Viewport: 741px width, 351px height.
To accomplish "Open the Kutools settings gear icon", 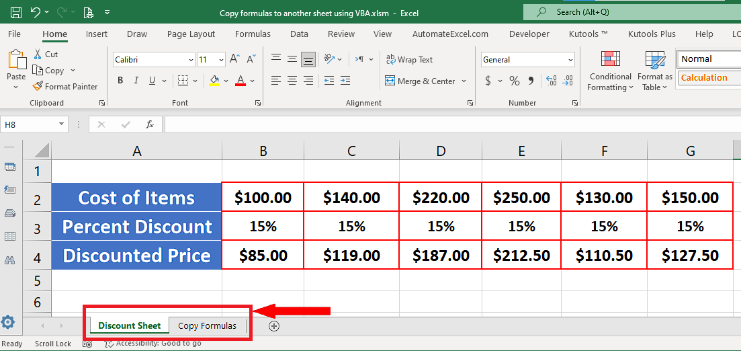I will pos(7,322).
